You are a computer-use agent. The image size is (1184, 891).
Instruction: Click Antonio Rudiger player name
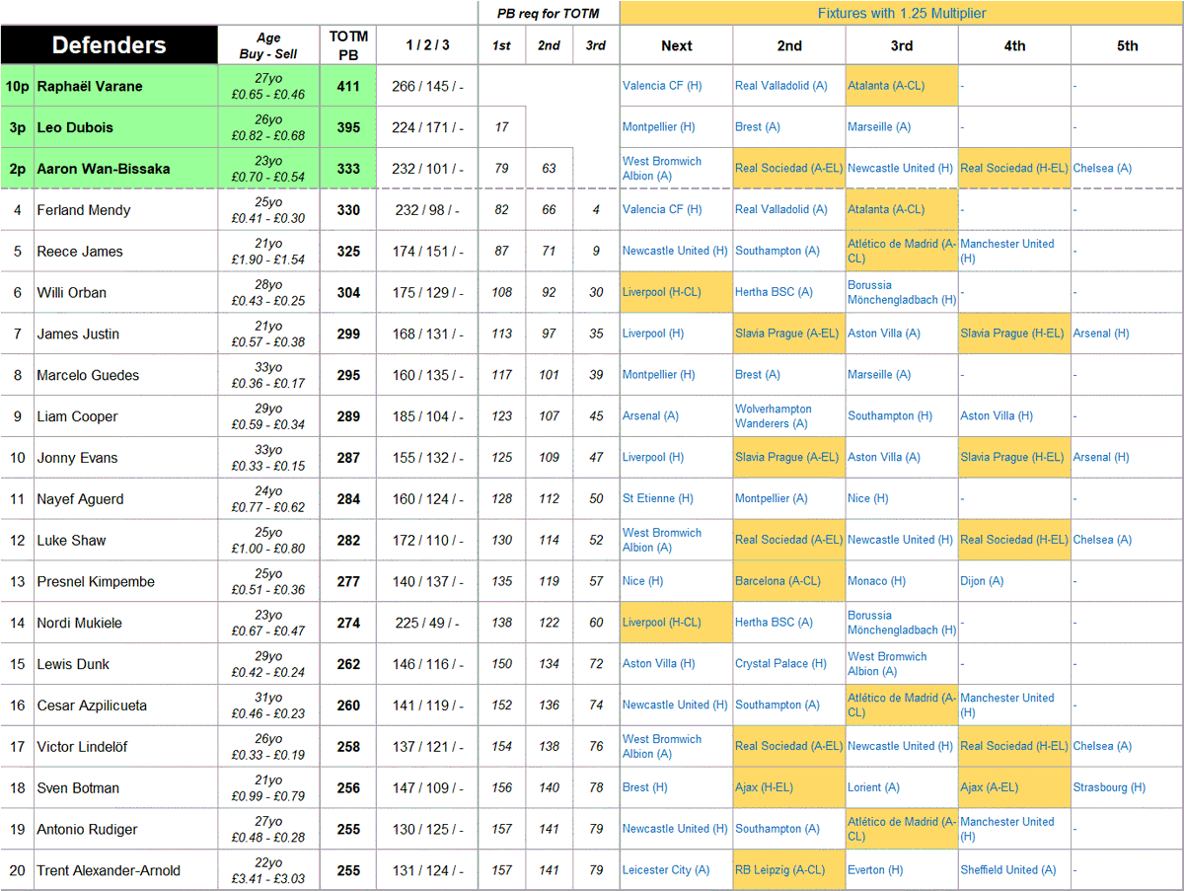tap(87, 830)
